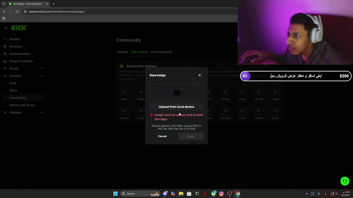
Task: Switch to the Channel points tab
Action: click(x=162, y=52)
